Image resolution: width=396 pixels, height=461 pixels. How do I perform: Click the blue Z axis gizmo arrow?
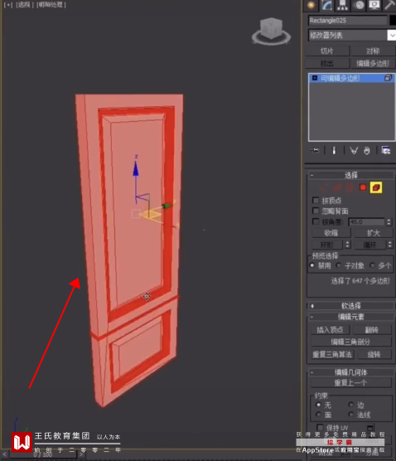pyautogui.click(x=136, y=169)
